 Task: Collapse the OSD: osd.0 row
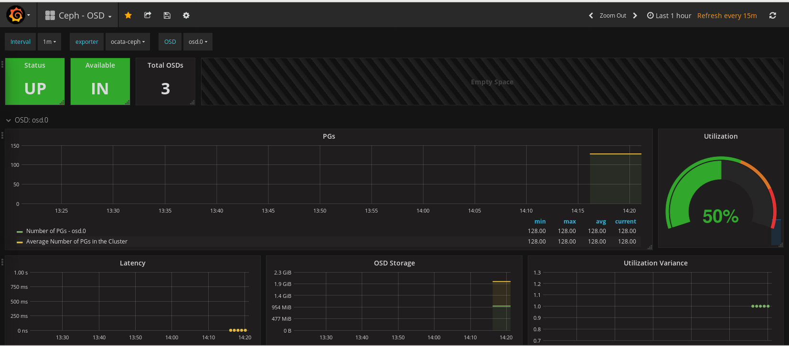[x=27, y=120]
